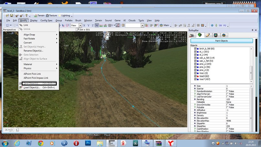This screenshot has width=261, height=147.
Task: Open the DB database view button
Action: pyautogui.click(x=220, y=25)
